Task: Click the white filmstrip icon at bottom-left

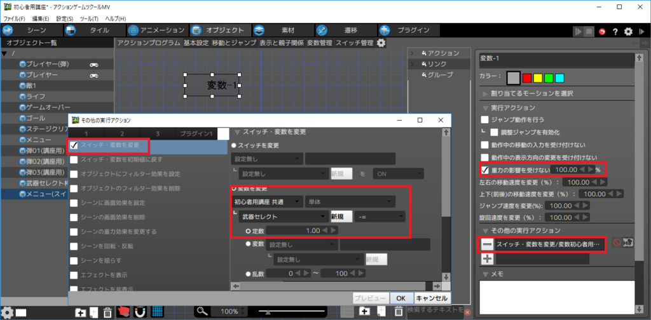Action: point(21,313)
